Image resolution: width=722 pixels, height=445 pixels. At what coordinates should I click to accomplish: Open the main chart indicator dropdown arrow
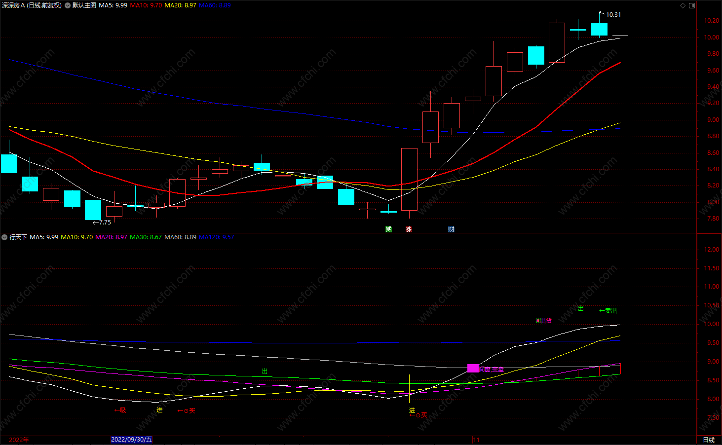click(68, 5)
